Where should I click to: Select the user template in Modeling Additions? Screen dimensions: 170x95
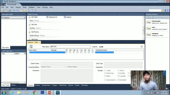157,28
